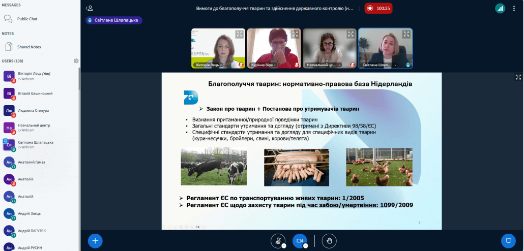The image size is (524, 251).
Task: Open Shared Notes
Action: pyautogui.click(x=28, y=47)
